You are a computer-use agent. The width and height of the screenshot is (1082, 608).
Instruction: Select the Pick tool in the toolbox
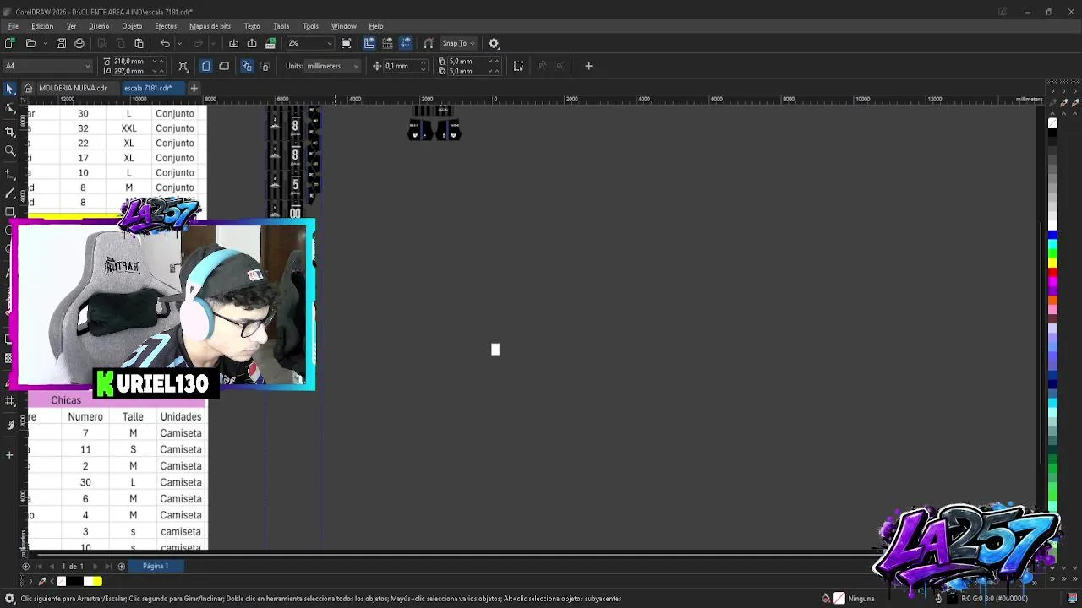[x=10, y=89]
